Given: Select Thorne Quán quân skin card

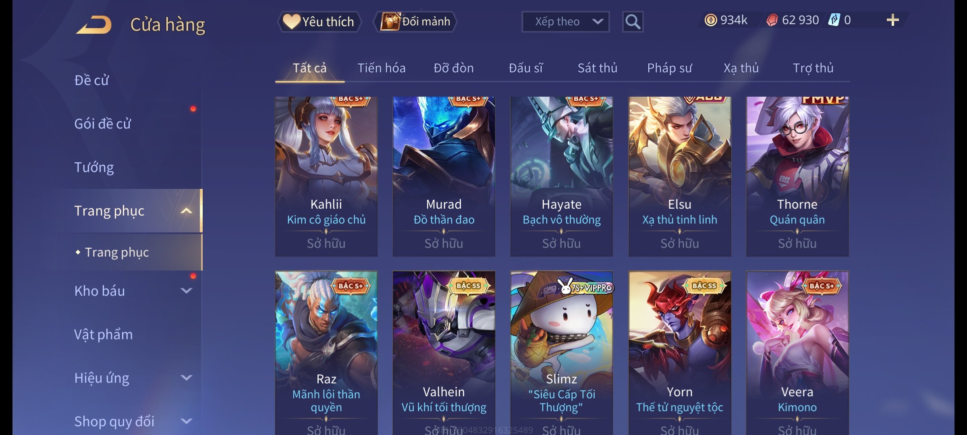Looking at the screenshot, I should (x=797, y=176).
